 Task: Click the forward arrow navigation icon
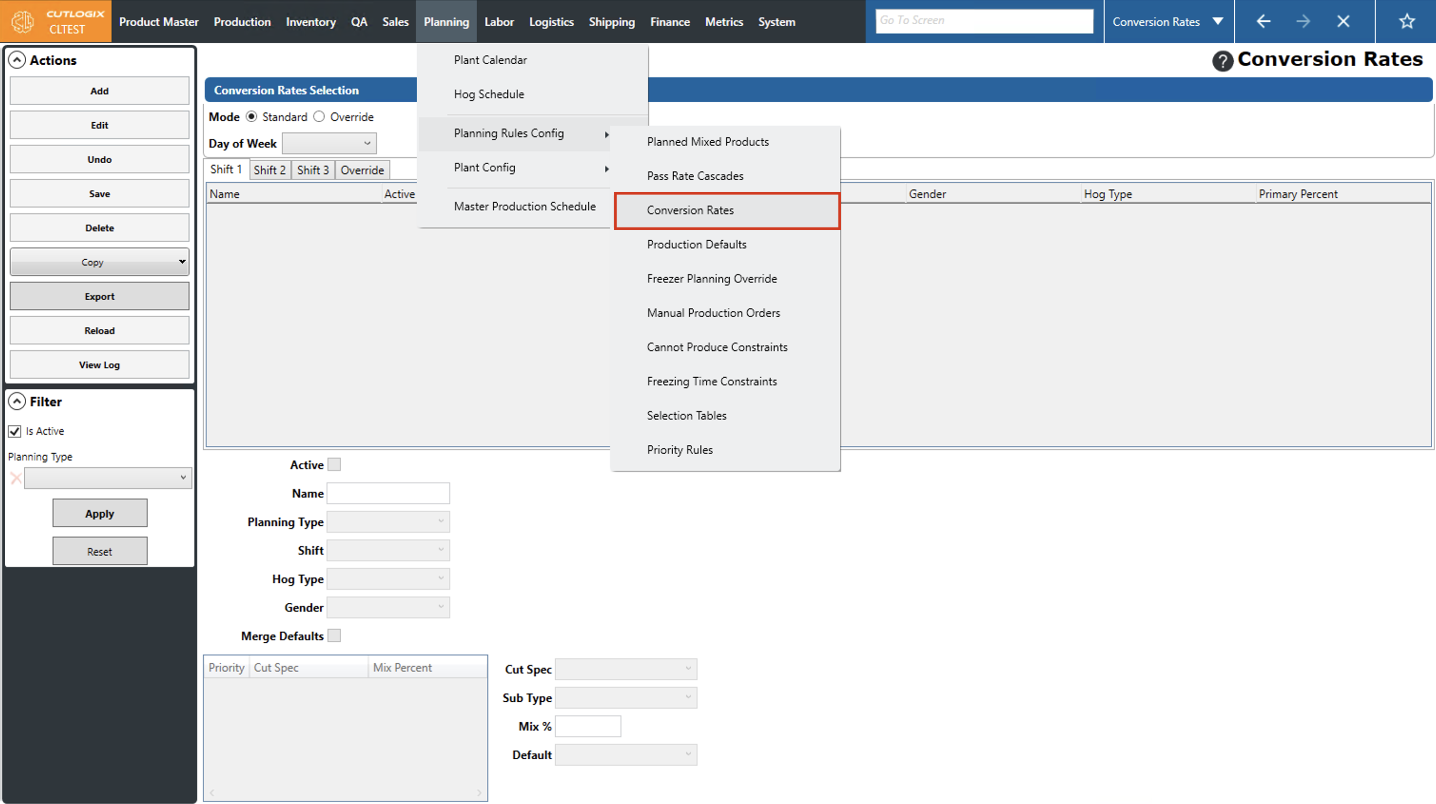tap(1303, 22)
